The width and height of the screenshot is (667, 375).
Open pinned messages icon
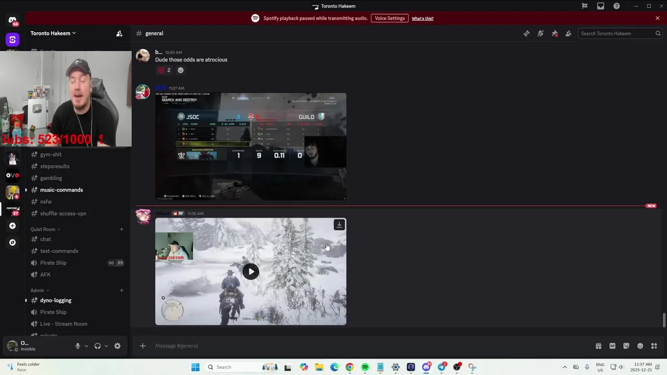coord(554,33)
